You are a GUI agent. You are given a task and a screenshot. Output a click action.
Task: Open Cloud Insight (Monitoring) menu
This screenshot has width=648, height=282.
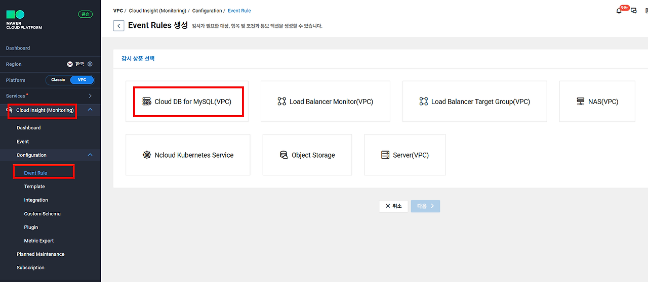click(45, 110)
